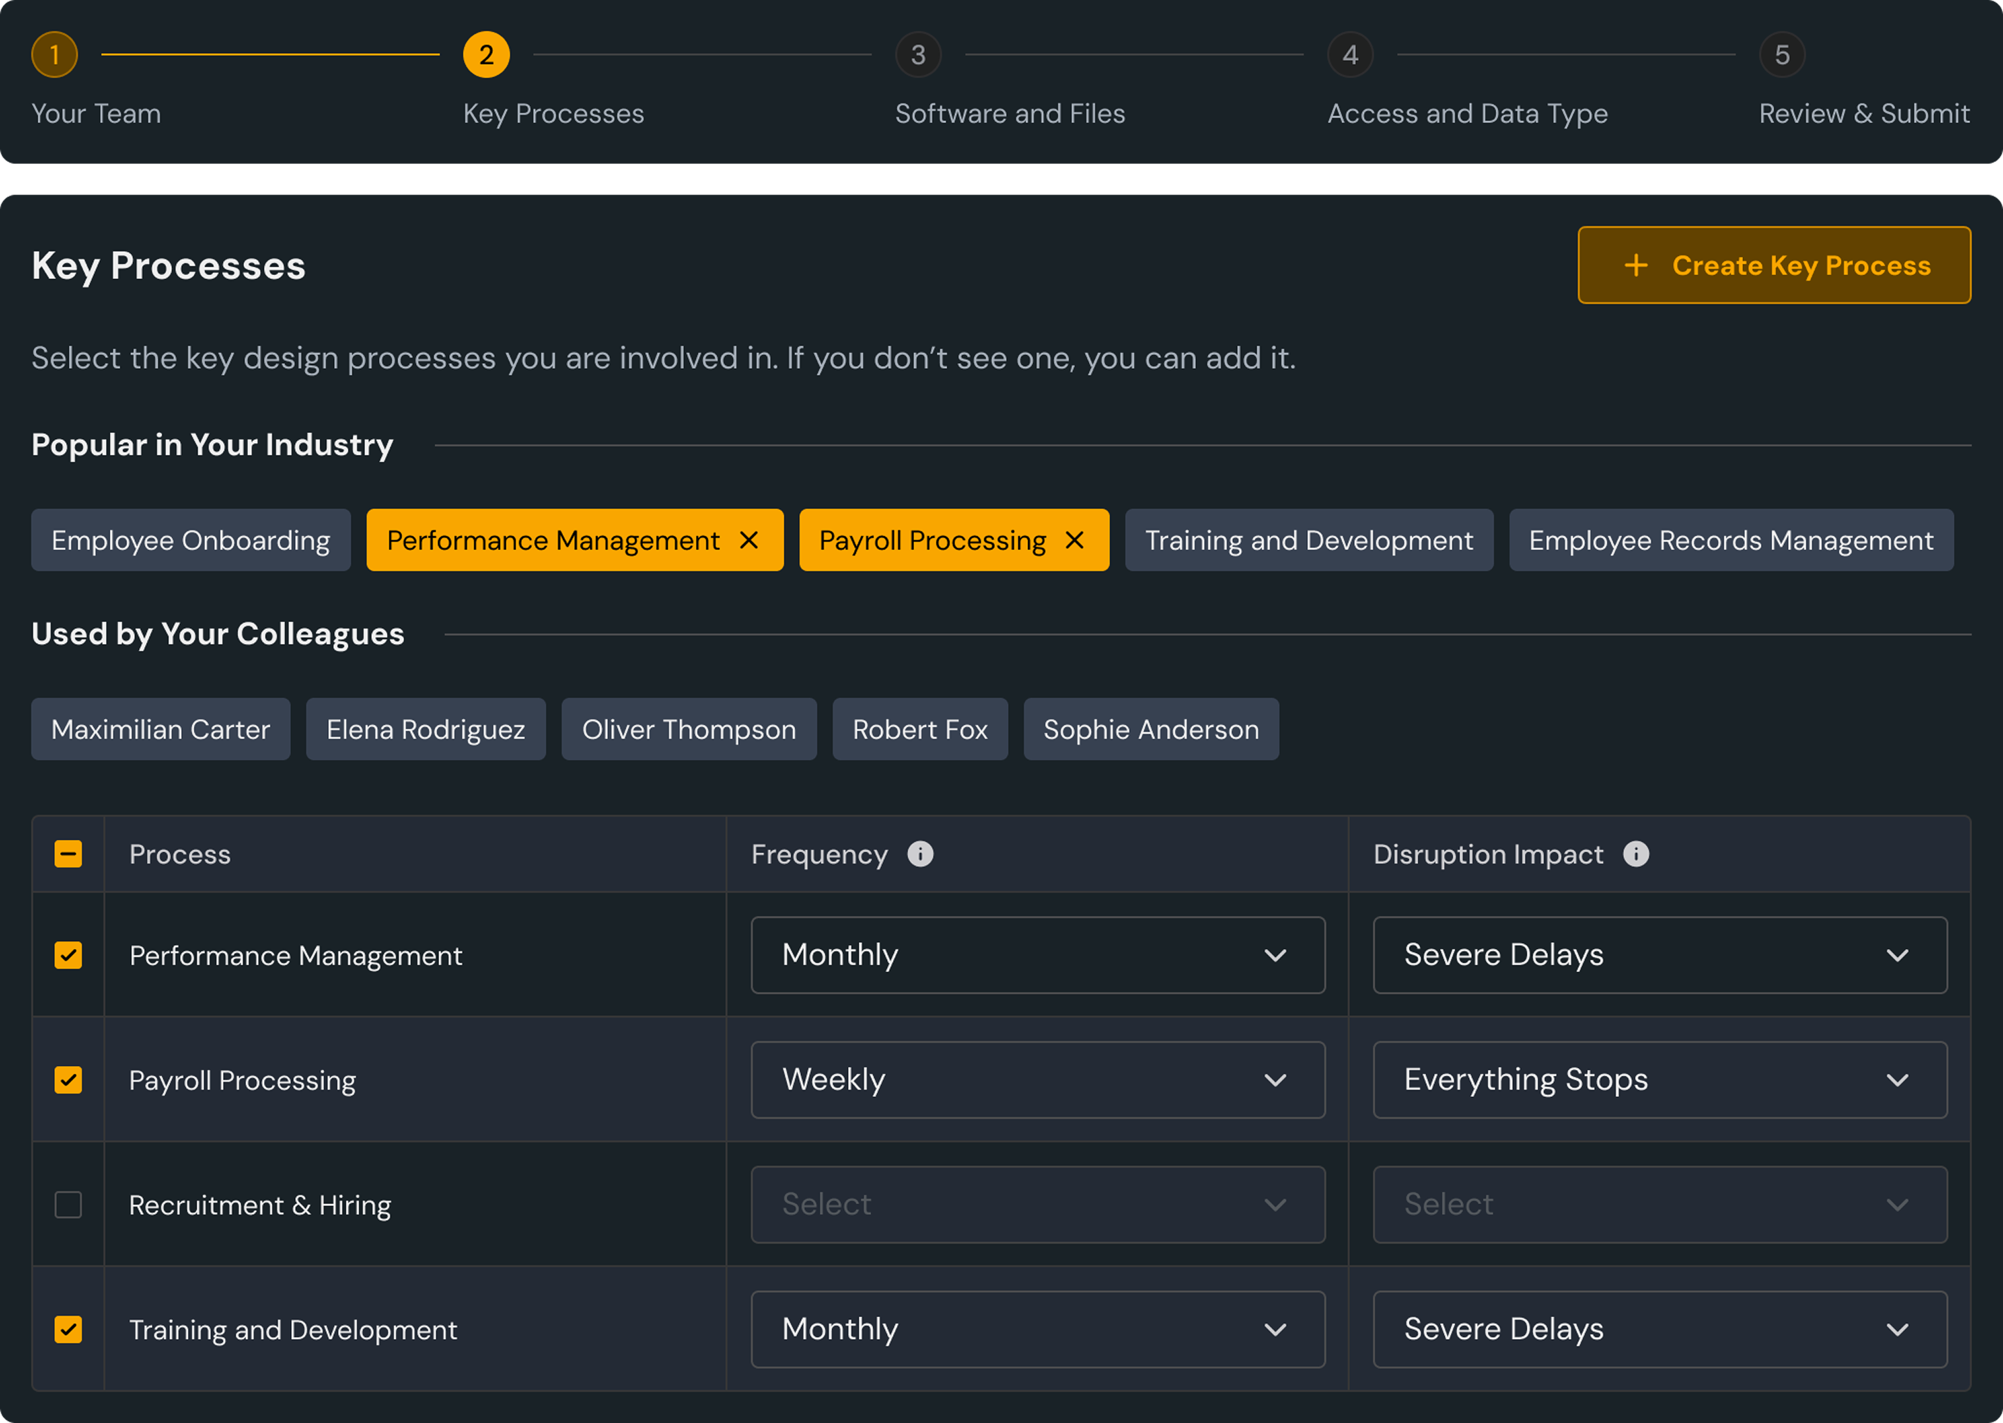Click the Frequency info icon

click(x=919, y=854)
